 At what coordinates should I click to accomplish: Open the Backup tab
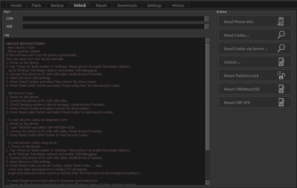(x=57, y=5)
